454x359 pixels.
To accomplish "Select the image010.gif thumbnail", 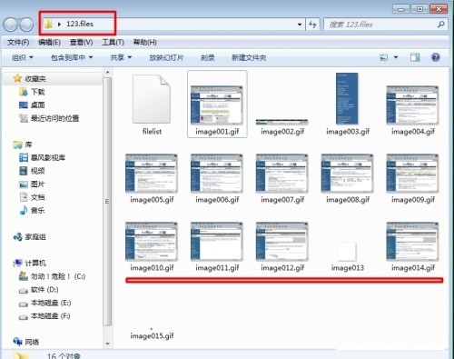I will click(152, 242).
